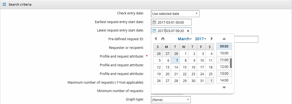Viewport: 292px width, 104px height.
Task: Select the 14:00 time slot
Action: (x=224, y=80)
